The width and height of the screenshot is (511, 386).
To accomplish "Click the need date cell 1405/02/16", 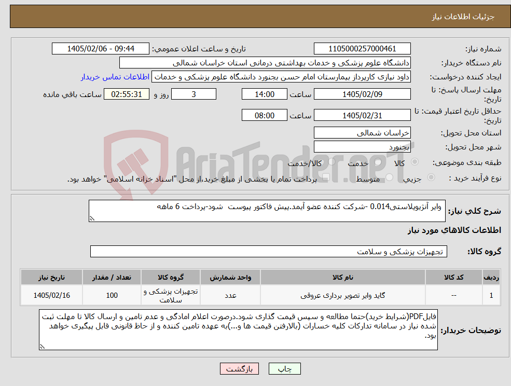I will [51, 295].
